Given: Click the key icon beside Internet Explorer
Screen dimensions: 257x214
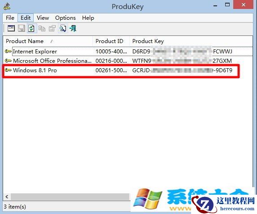Looking at the screenshot, I should 8,51.
